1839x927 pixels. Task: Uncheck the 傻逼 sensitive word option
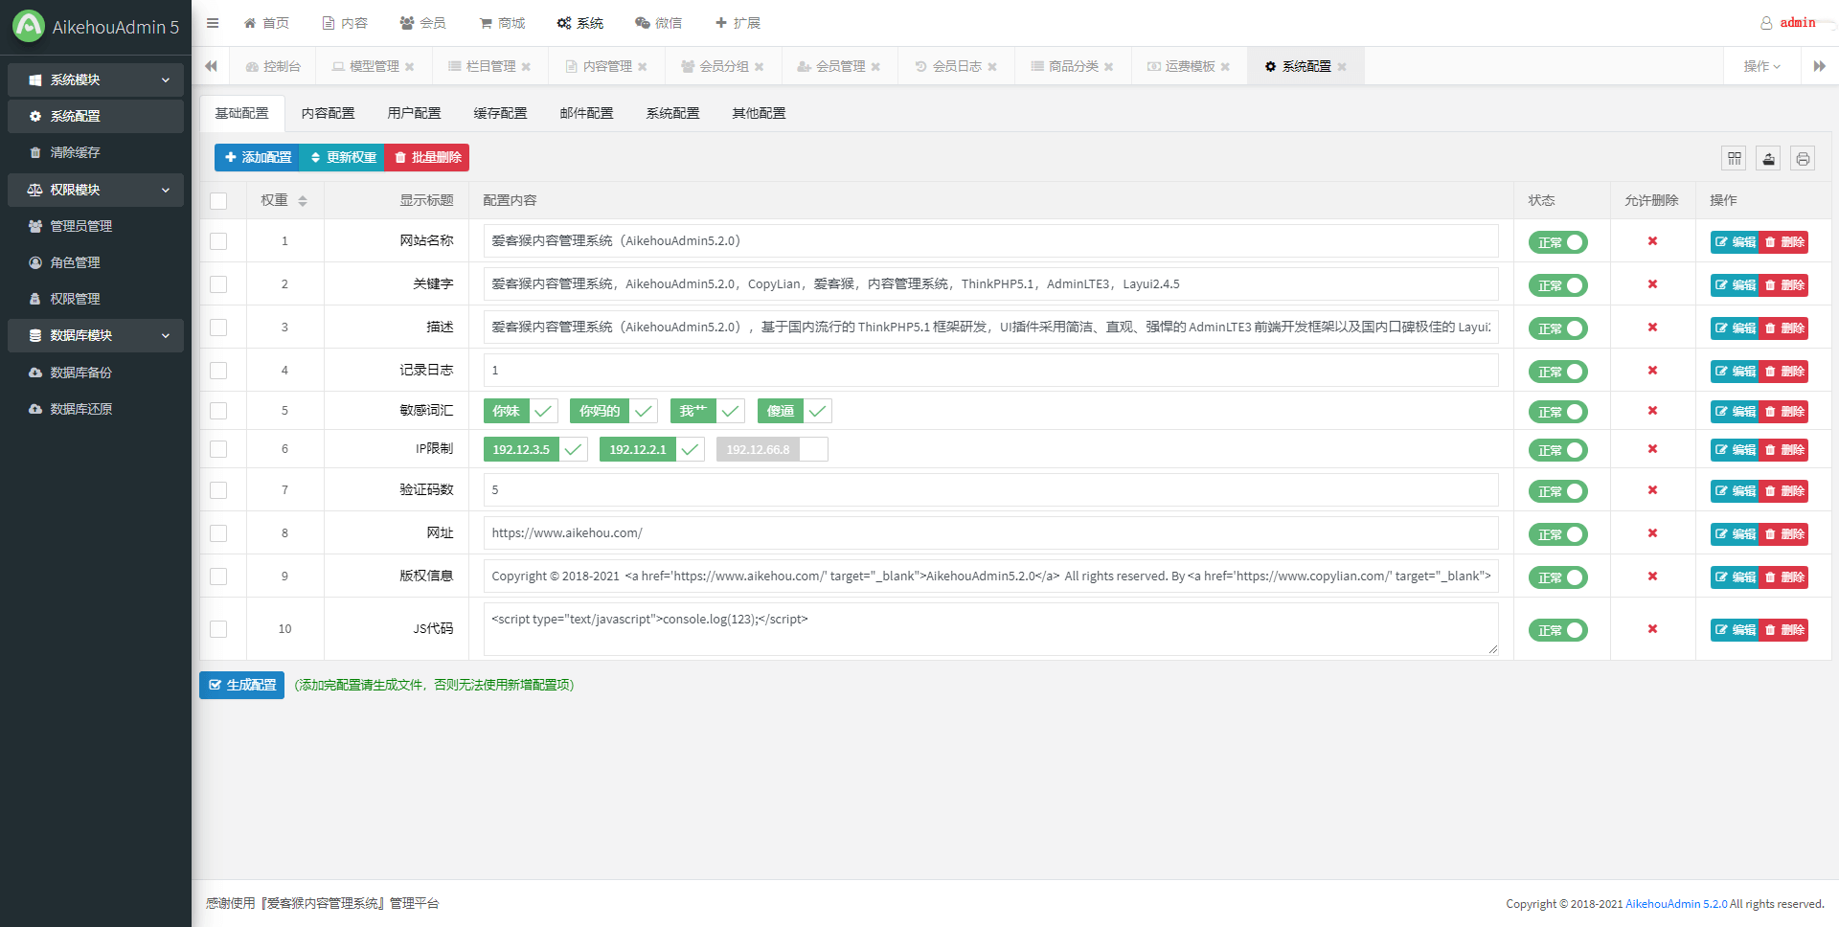(x=794, y=411)
